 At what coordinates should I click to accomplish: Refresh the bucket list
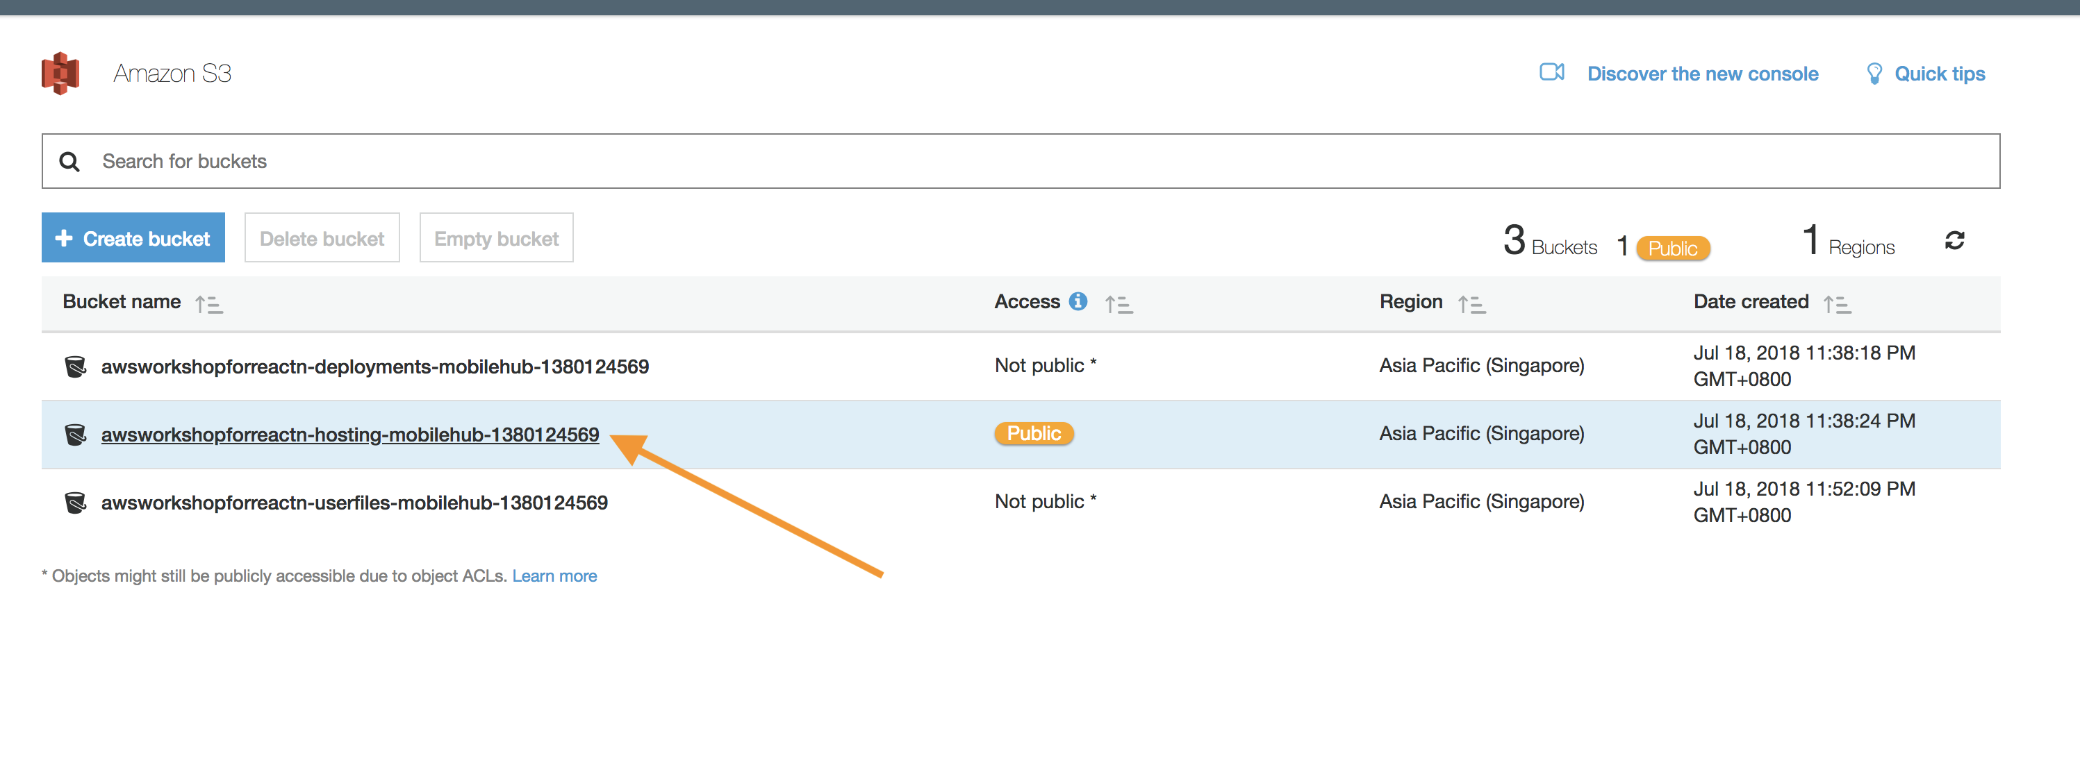[x=1954, y=240]
